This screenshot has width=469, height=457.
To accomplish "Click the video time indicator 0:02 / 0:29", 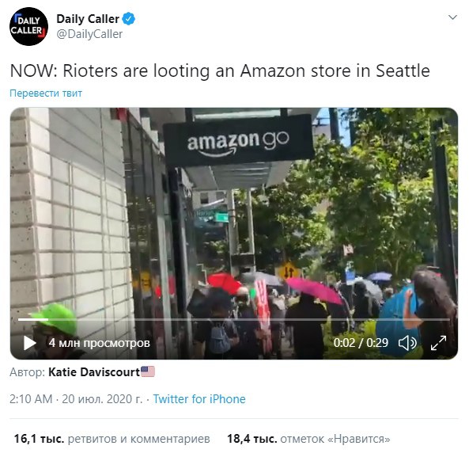I will (361, 343).
